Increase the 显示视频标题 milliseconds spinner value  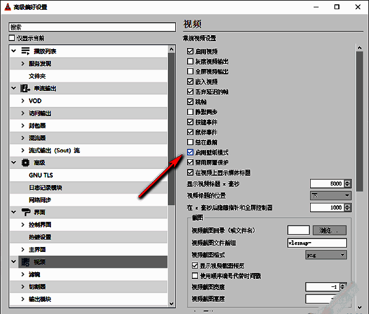(x=347, y=181)
